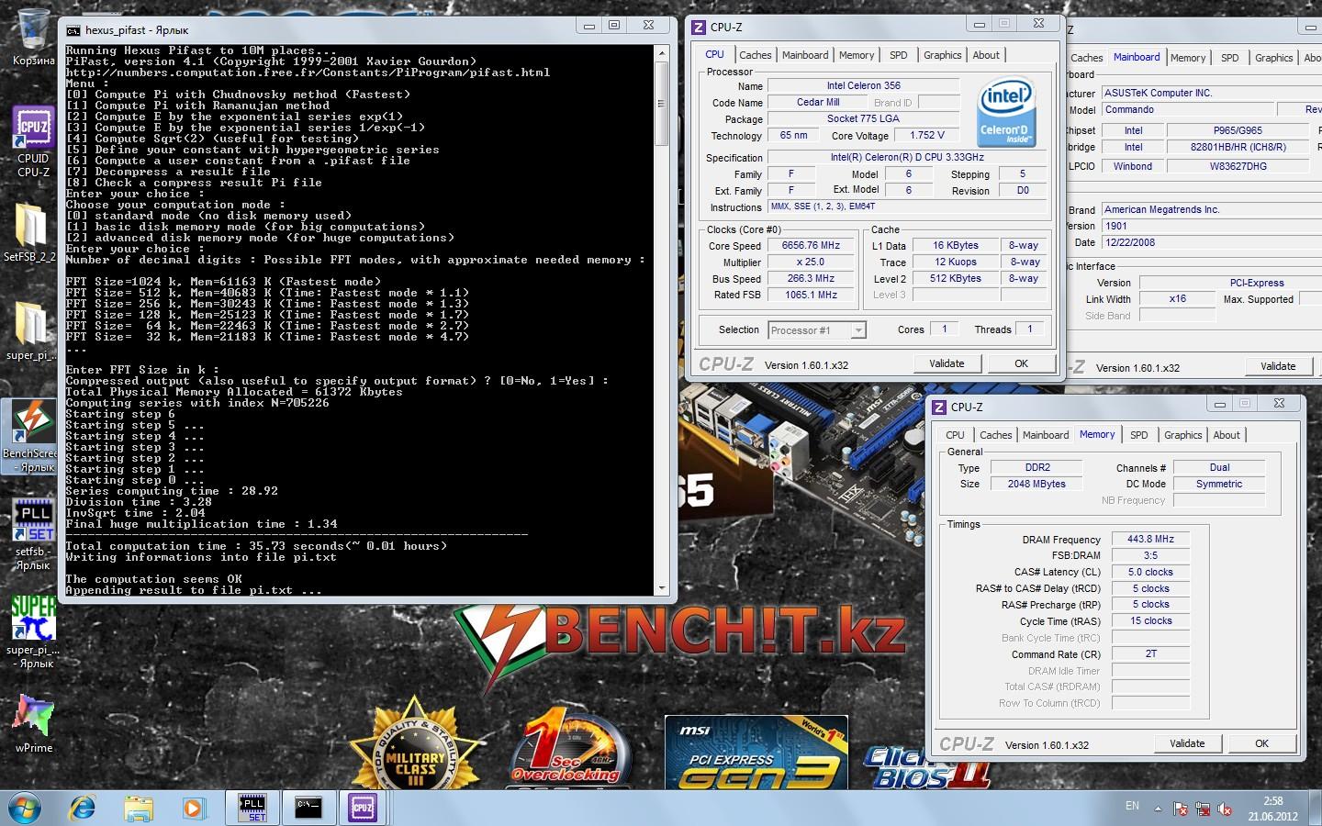Open the Windows Start menu
This screenshot has height=826, width=1322.
(x=24, y=809)
